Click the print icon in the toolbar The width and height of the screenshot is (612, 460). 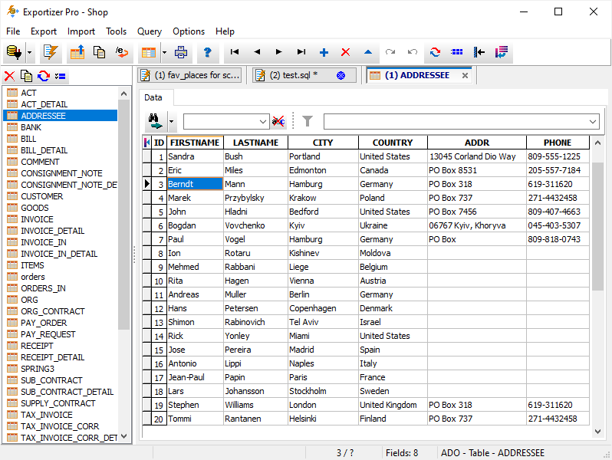(181, 53)
